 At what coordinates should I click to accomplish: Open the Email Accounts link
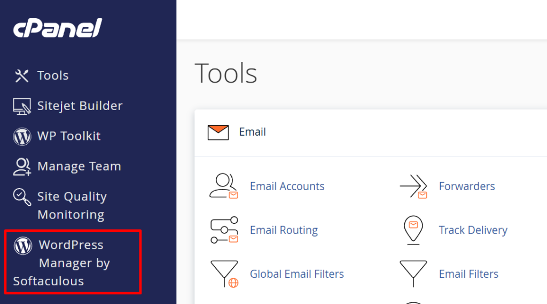pyautogui.click(x=287, y=186)
